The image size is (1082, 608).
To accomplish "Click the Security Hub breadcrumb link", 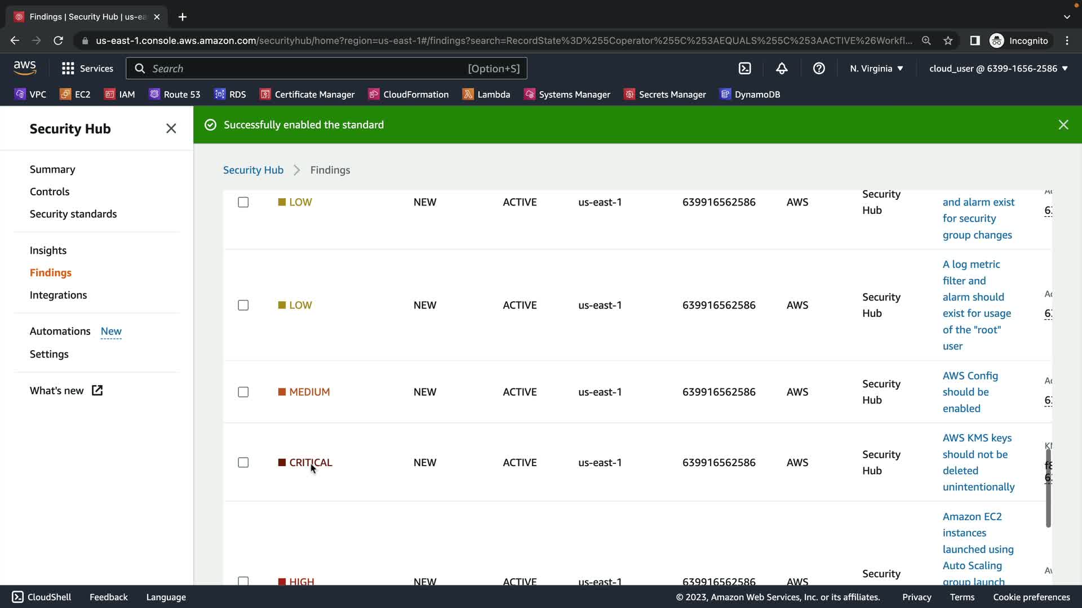I will coord(253,170).
